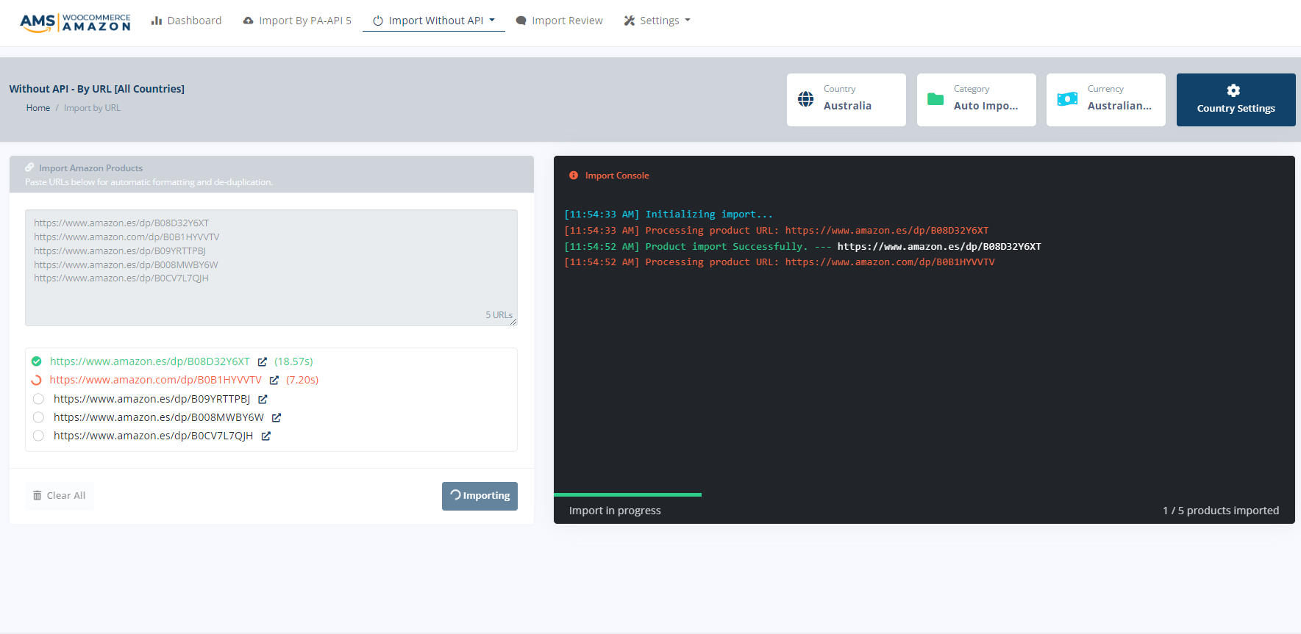This screenshot has height=634, width=1301.
Task: Click external link icon for B08D32Y6XT
Action: tap(263, 361)
